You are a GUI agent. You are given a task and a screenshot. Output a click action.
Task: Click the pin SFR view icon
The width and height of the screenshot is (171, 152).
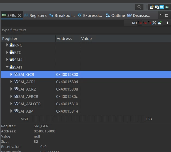(160, 23)
